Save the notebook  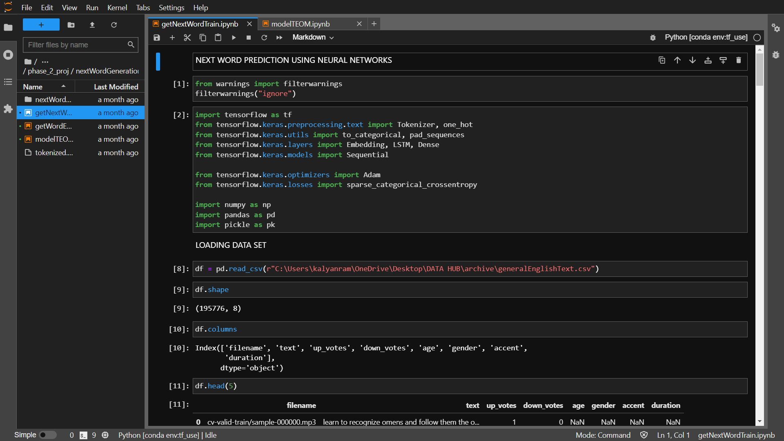157,38
